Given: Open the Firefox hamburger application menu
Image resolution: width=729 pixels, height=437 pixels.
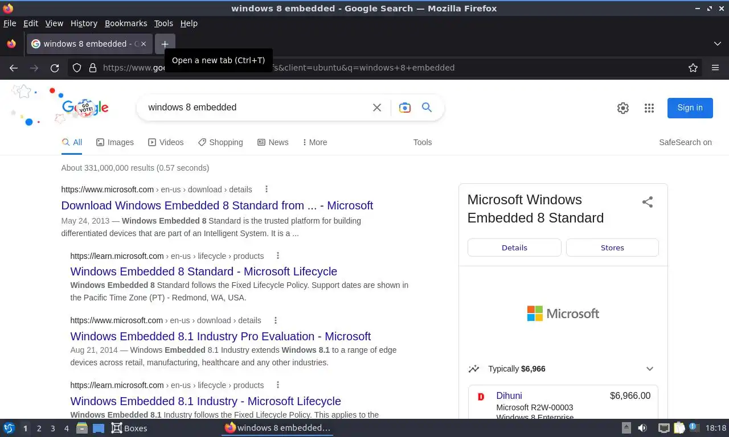Looking at the screenshot, I should click(715, 68).
